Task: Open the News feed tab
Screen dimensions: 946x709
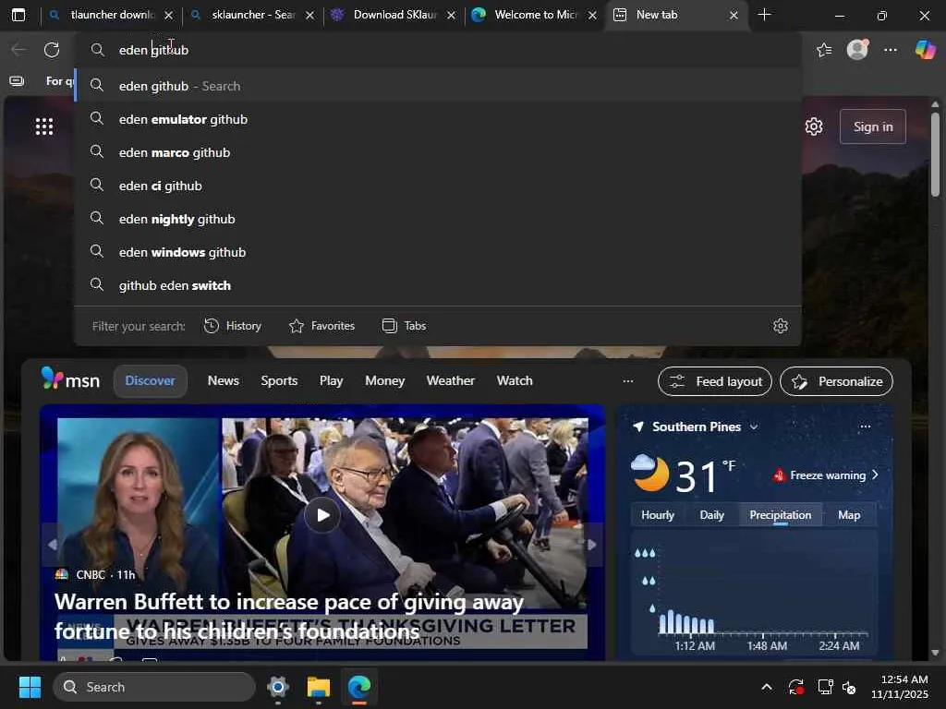Action: click(224, 381)
